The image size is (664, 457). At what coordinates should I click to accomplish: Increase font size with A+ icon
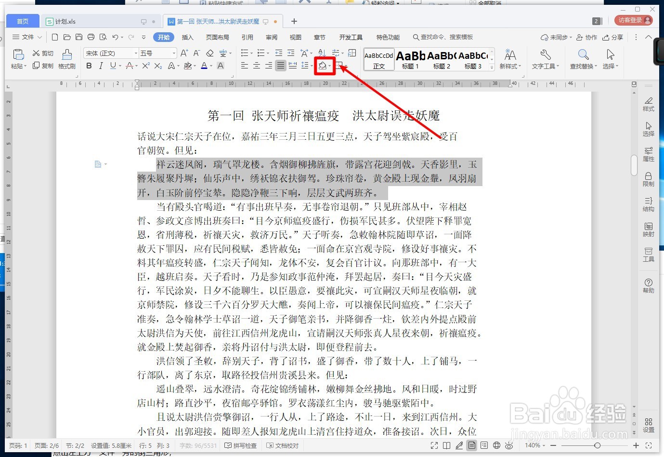(x=184, y=53)
